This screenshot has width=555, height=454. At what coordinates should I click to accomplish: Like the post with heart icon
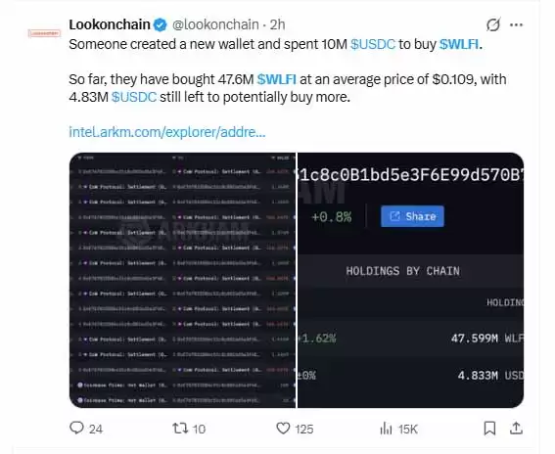283,429
